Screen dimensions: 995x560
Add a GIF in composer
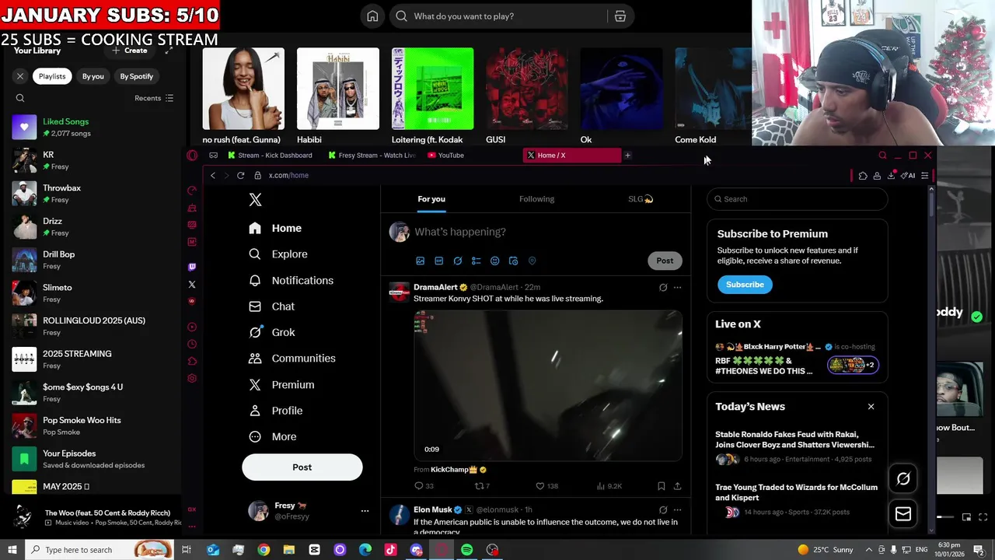point(439,261)
